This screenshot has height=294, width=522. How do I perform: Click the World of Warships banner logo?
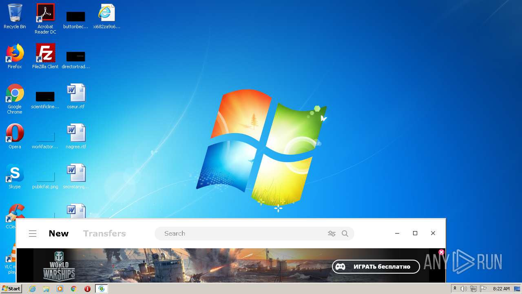(x=59, y=265)
